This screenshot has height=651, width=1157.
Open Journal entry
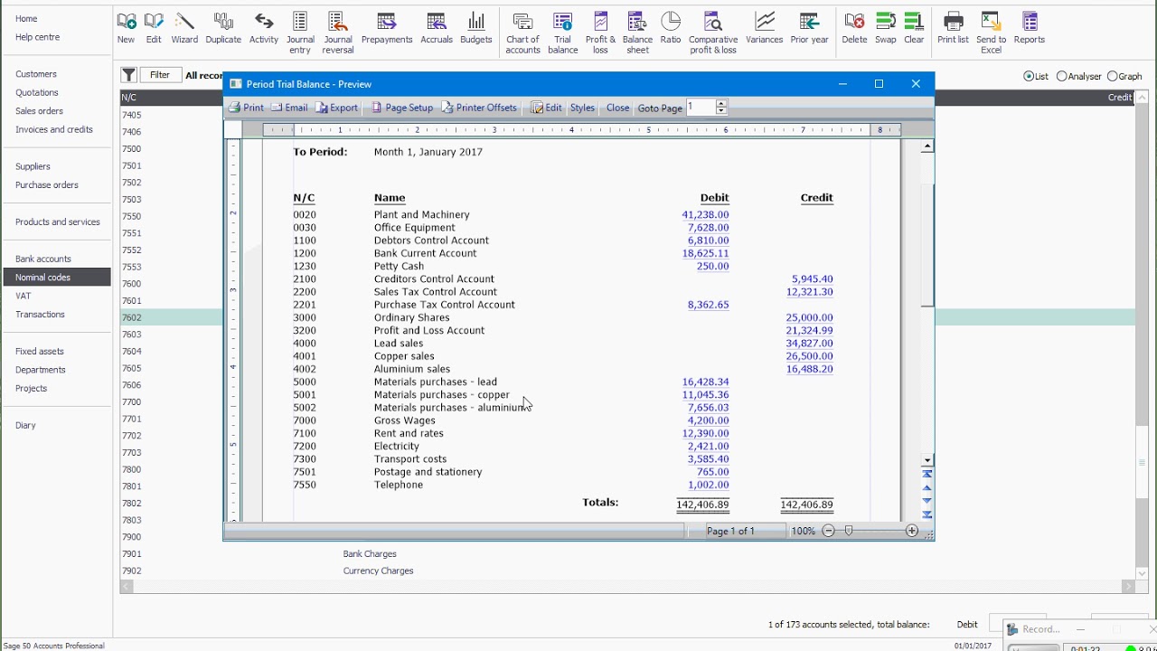(x=300, y=33)
